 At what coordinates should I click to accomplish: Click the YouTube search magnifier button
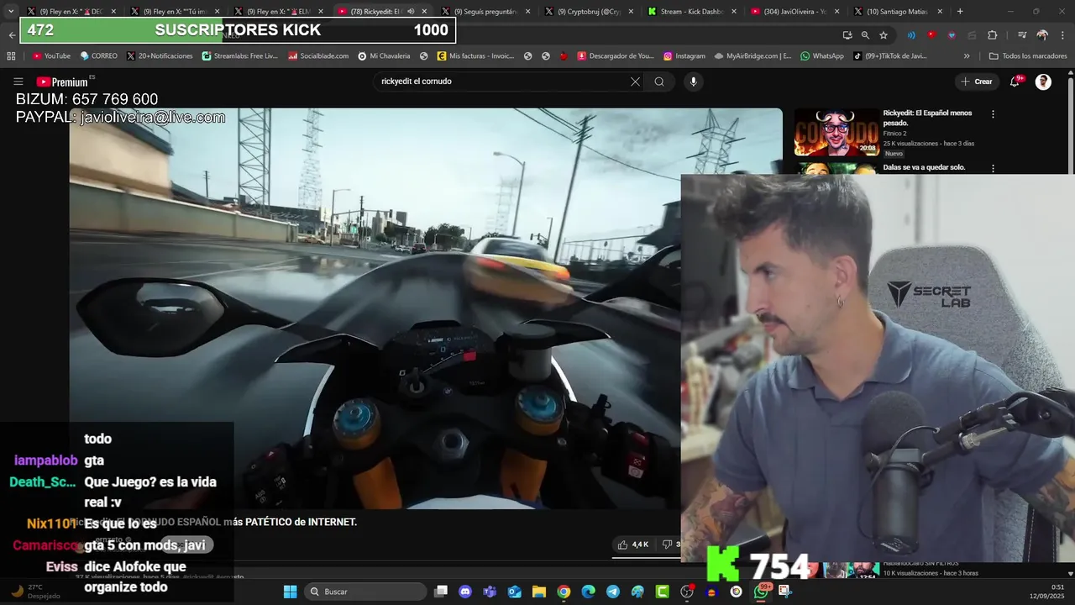click(x=659, y=82)
